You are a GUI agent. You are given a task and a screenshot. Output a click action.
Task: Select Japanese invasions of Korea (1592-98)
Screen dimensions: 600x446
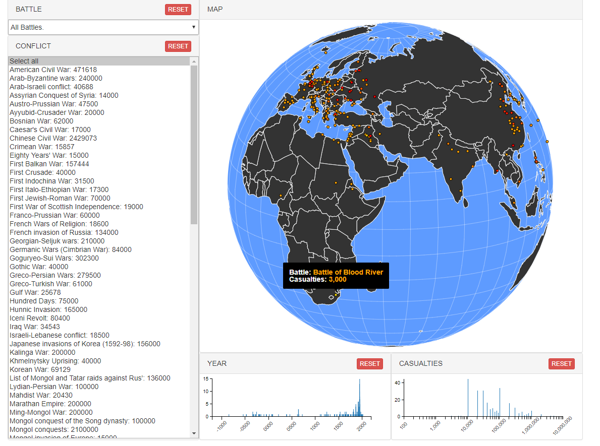point(99,344)
